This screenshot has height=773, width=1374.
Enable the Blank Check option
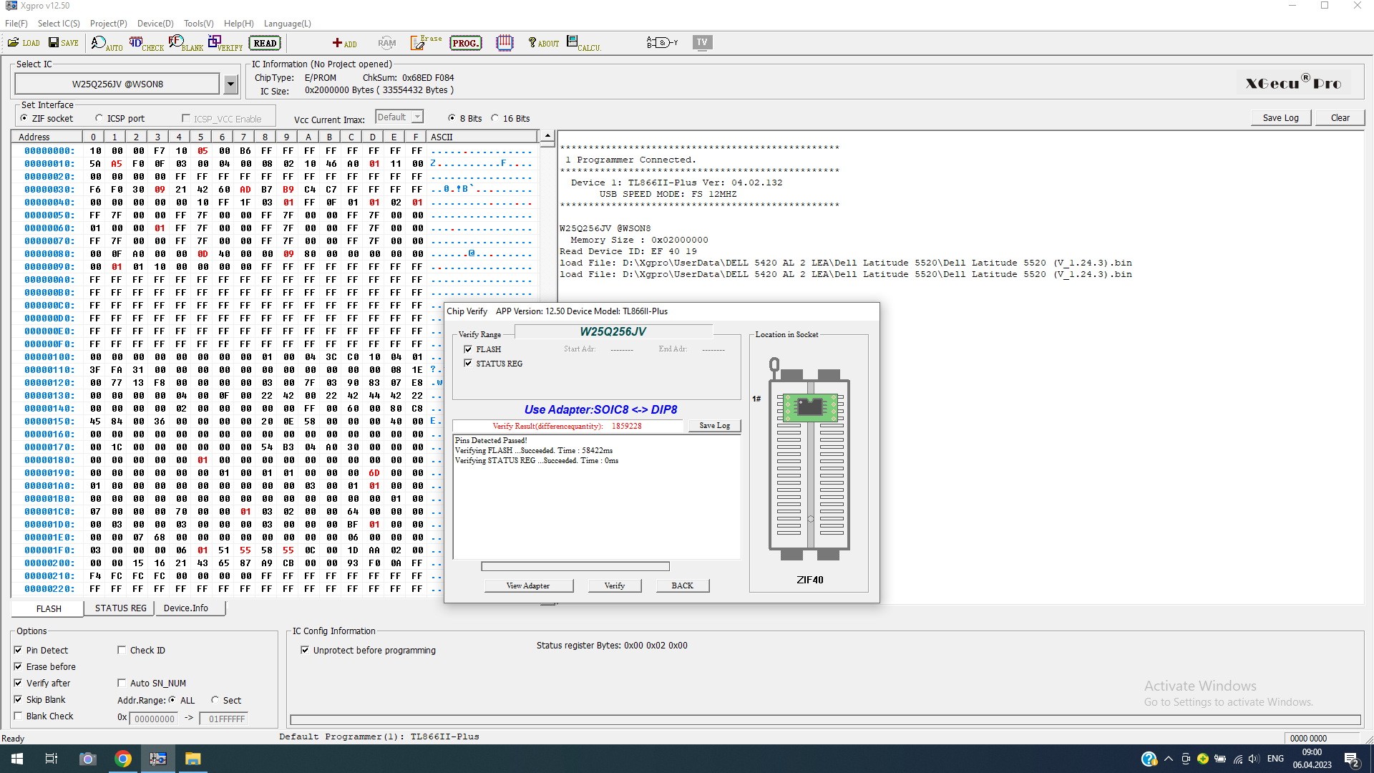pyautogui.click(x=18, y=716)
